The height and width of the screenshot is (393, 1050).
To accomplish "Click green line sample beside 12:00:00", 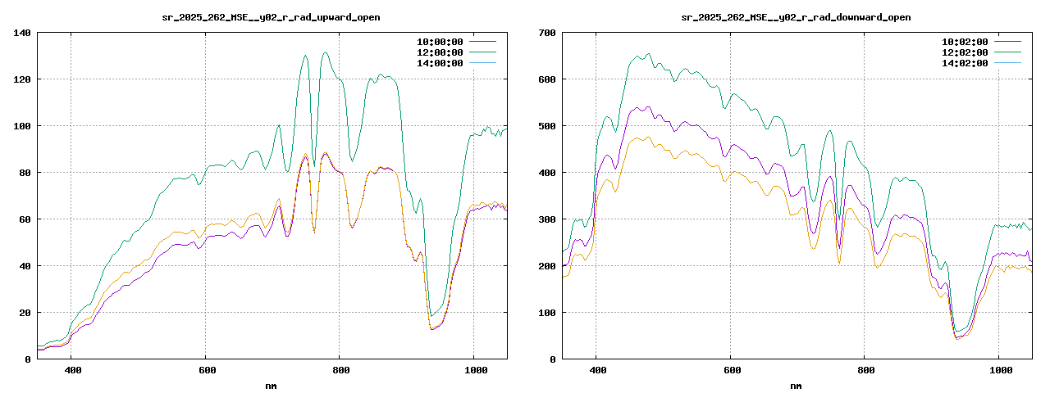I will pyautogui.click(x=482, y=52).
